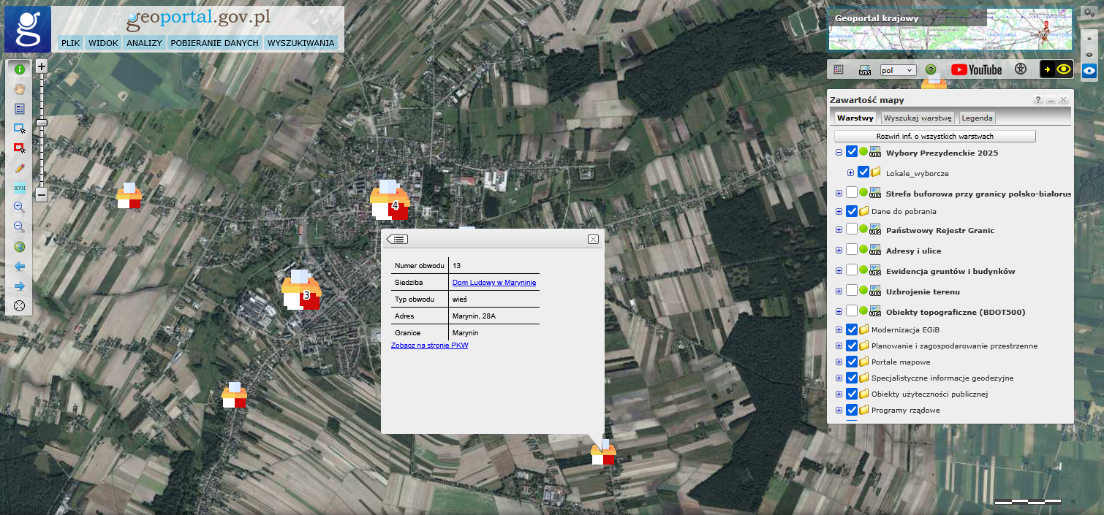The image size is (1104, 515).
Task: Go to the previous map view
Action: pos(20,267)
